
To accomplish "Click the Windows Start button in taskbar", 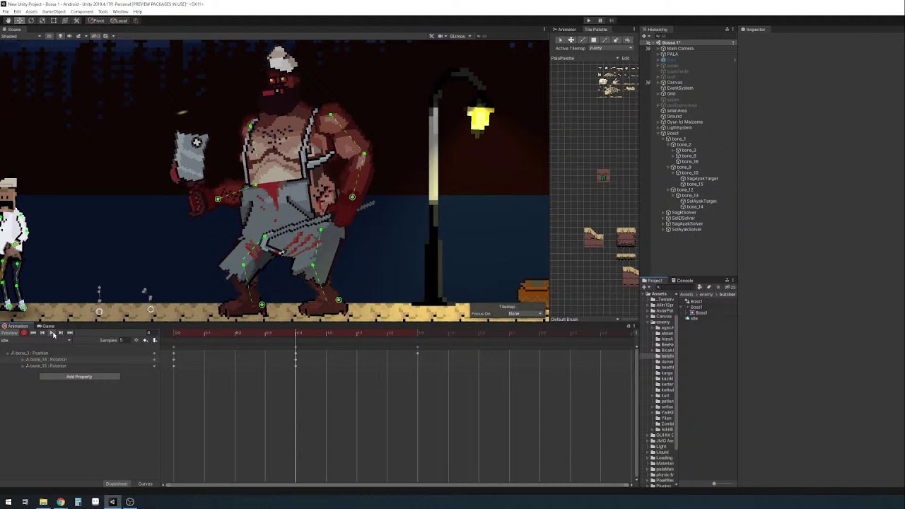I will click(8, 502).
